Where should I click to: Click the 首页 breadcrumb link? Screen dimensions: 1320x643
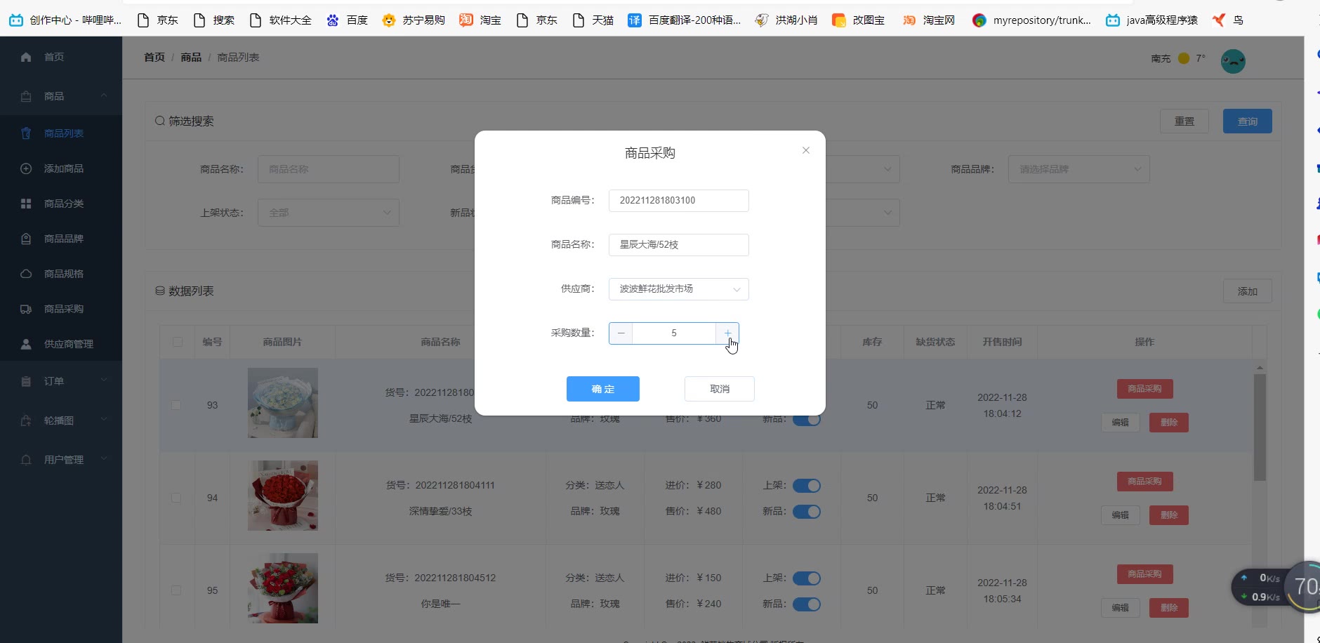tap(154, 58)
